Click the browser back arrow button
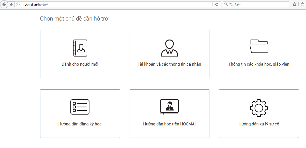The height and width of the screenshot is (148, 306). coord(4,4)
